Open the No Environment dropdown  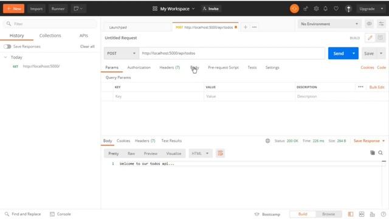(329, 24)
